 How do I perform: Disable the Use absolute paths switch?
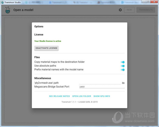(x=123, y=66)
